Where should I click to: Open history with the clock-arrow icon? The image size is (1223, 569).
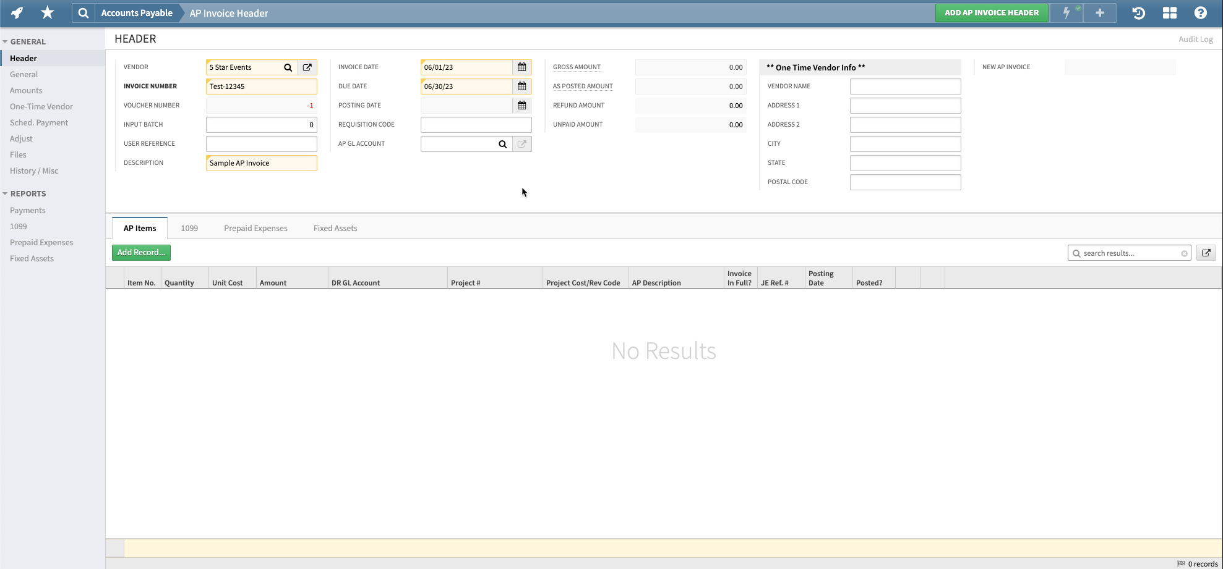click(1138, 12)
